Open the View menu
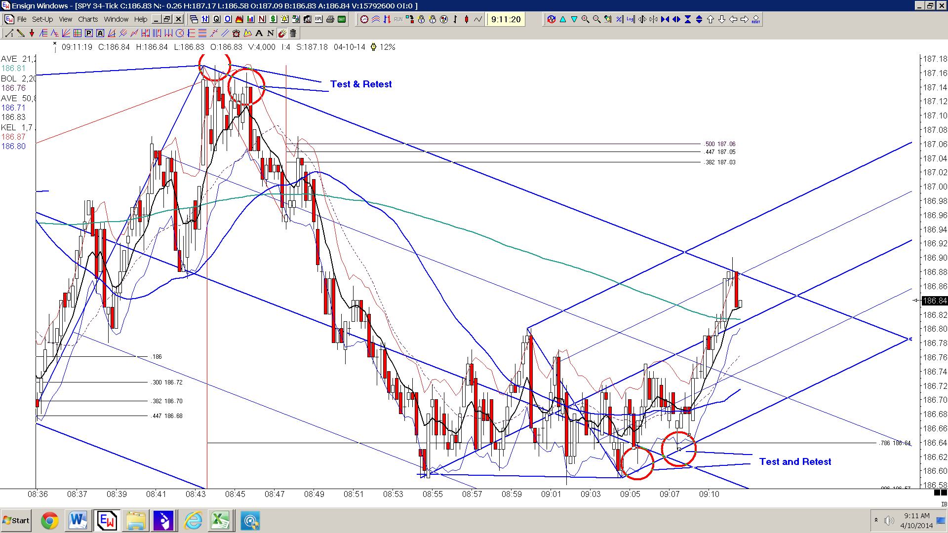948x533 pixels. (66, 19)
